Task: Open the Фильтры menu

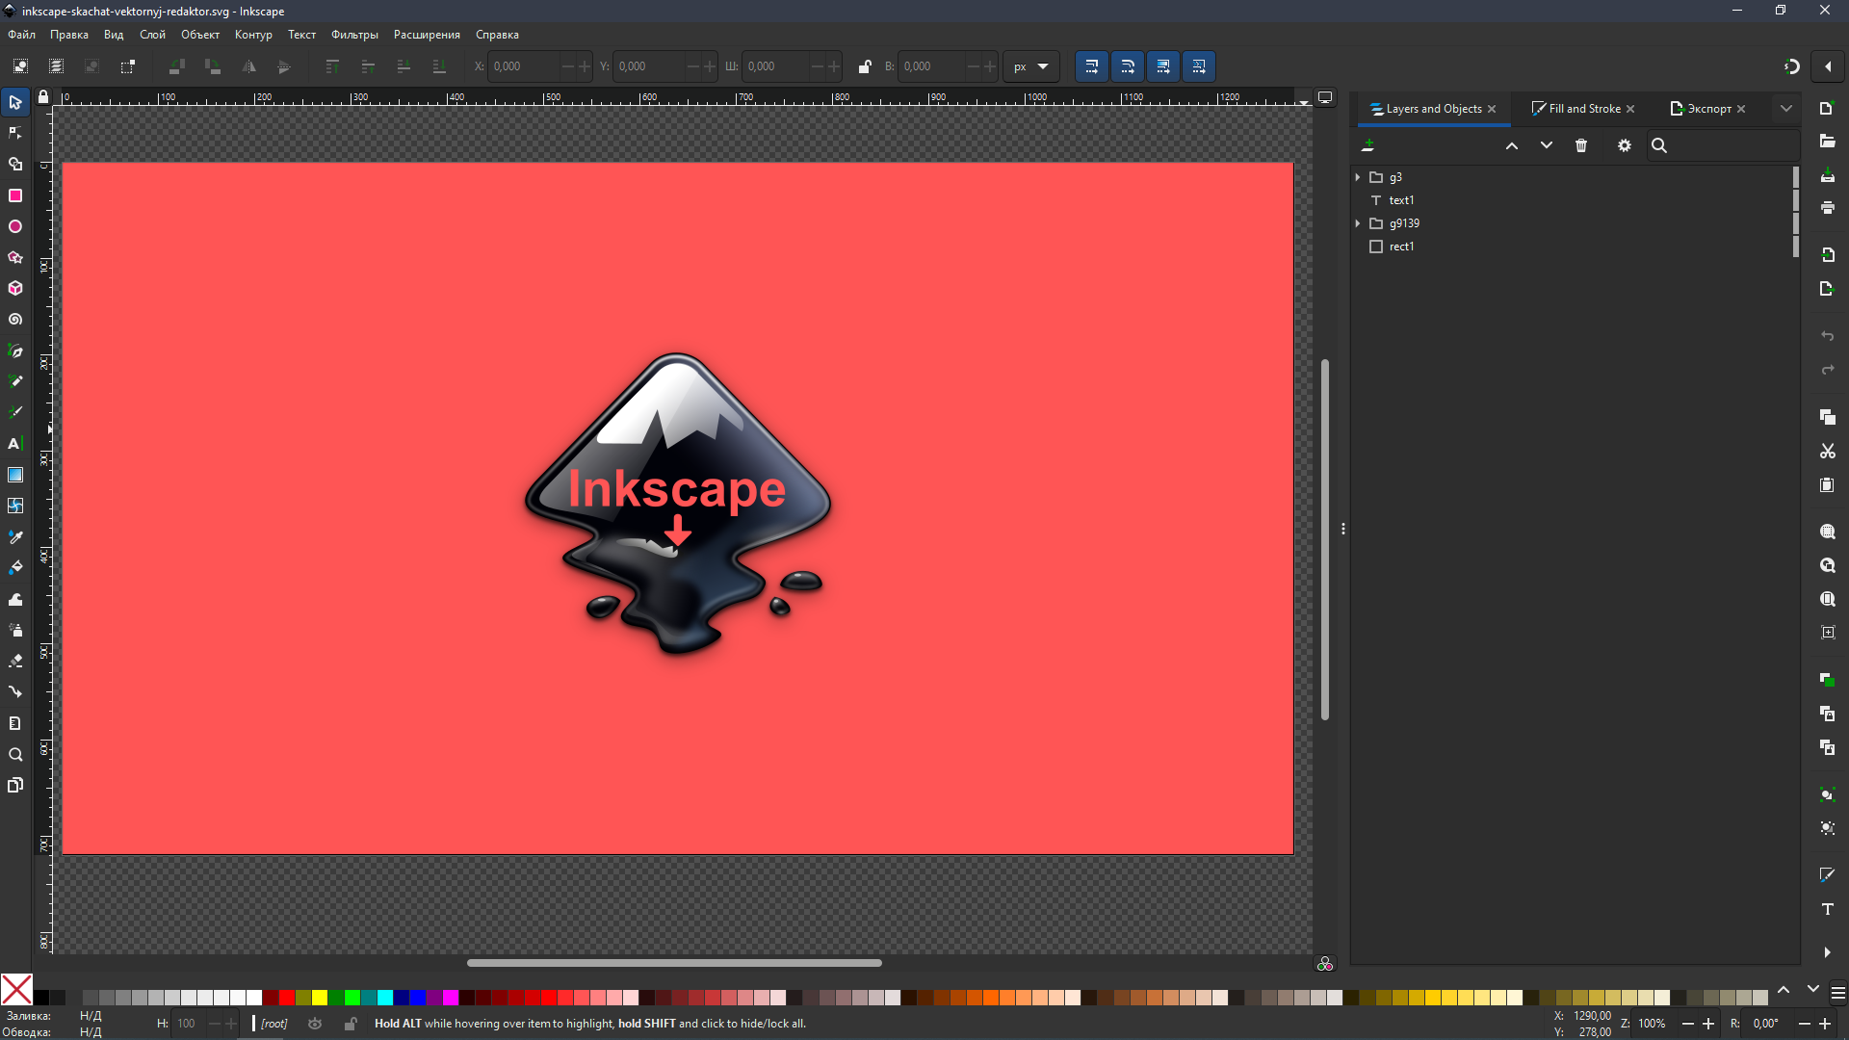Action: click(x=354, y=35)
